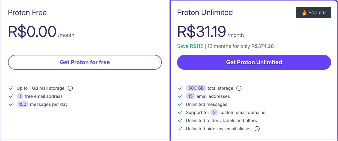Click info icon beside 500 GB total storage
Image resolution: width=338 pixels, height=141 pixels.
(239, 88)
